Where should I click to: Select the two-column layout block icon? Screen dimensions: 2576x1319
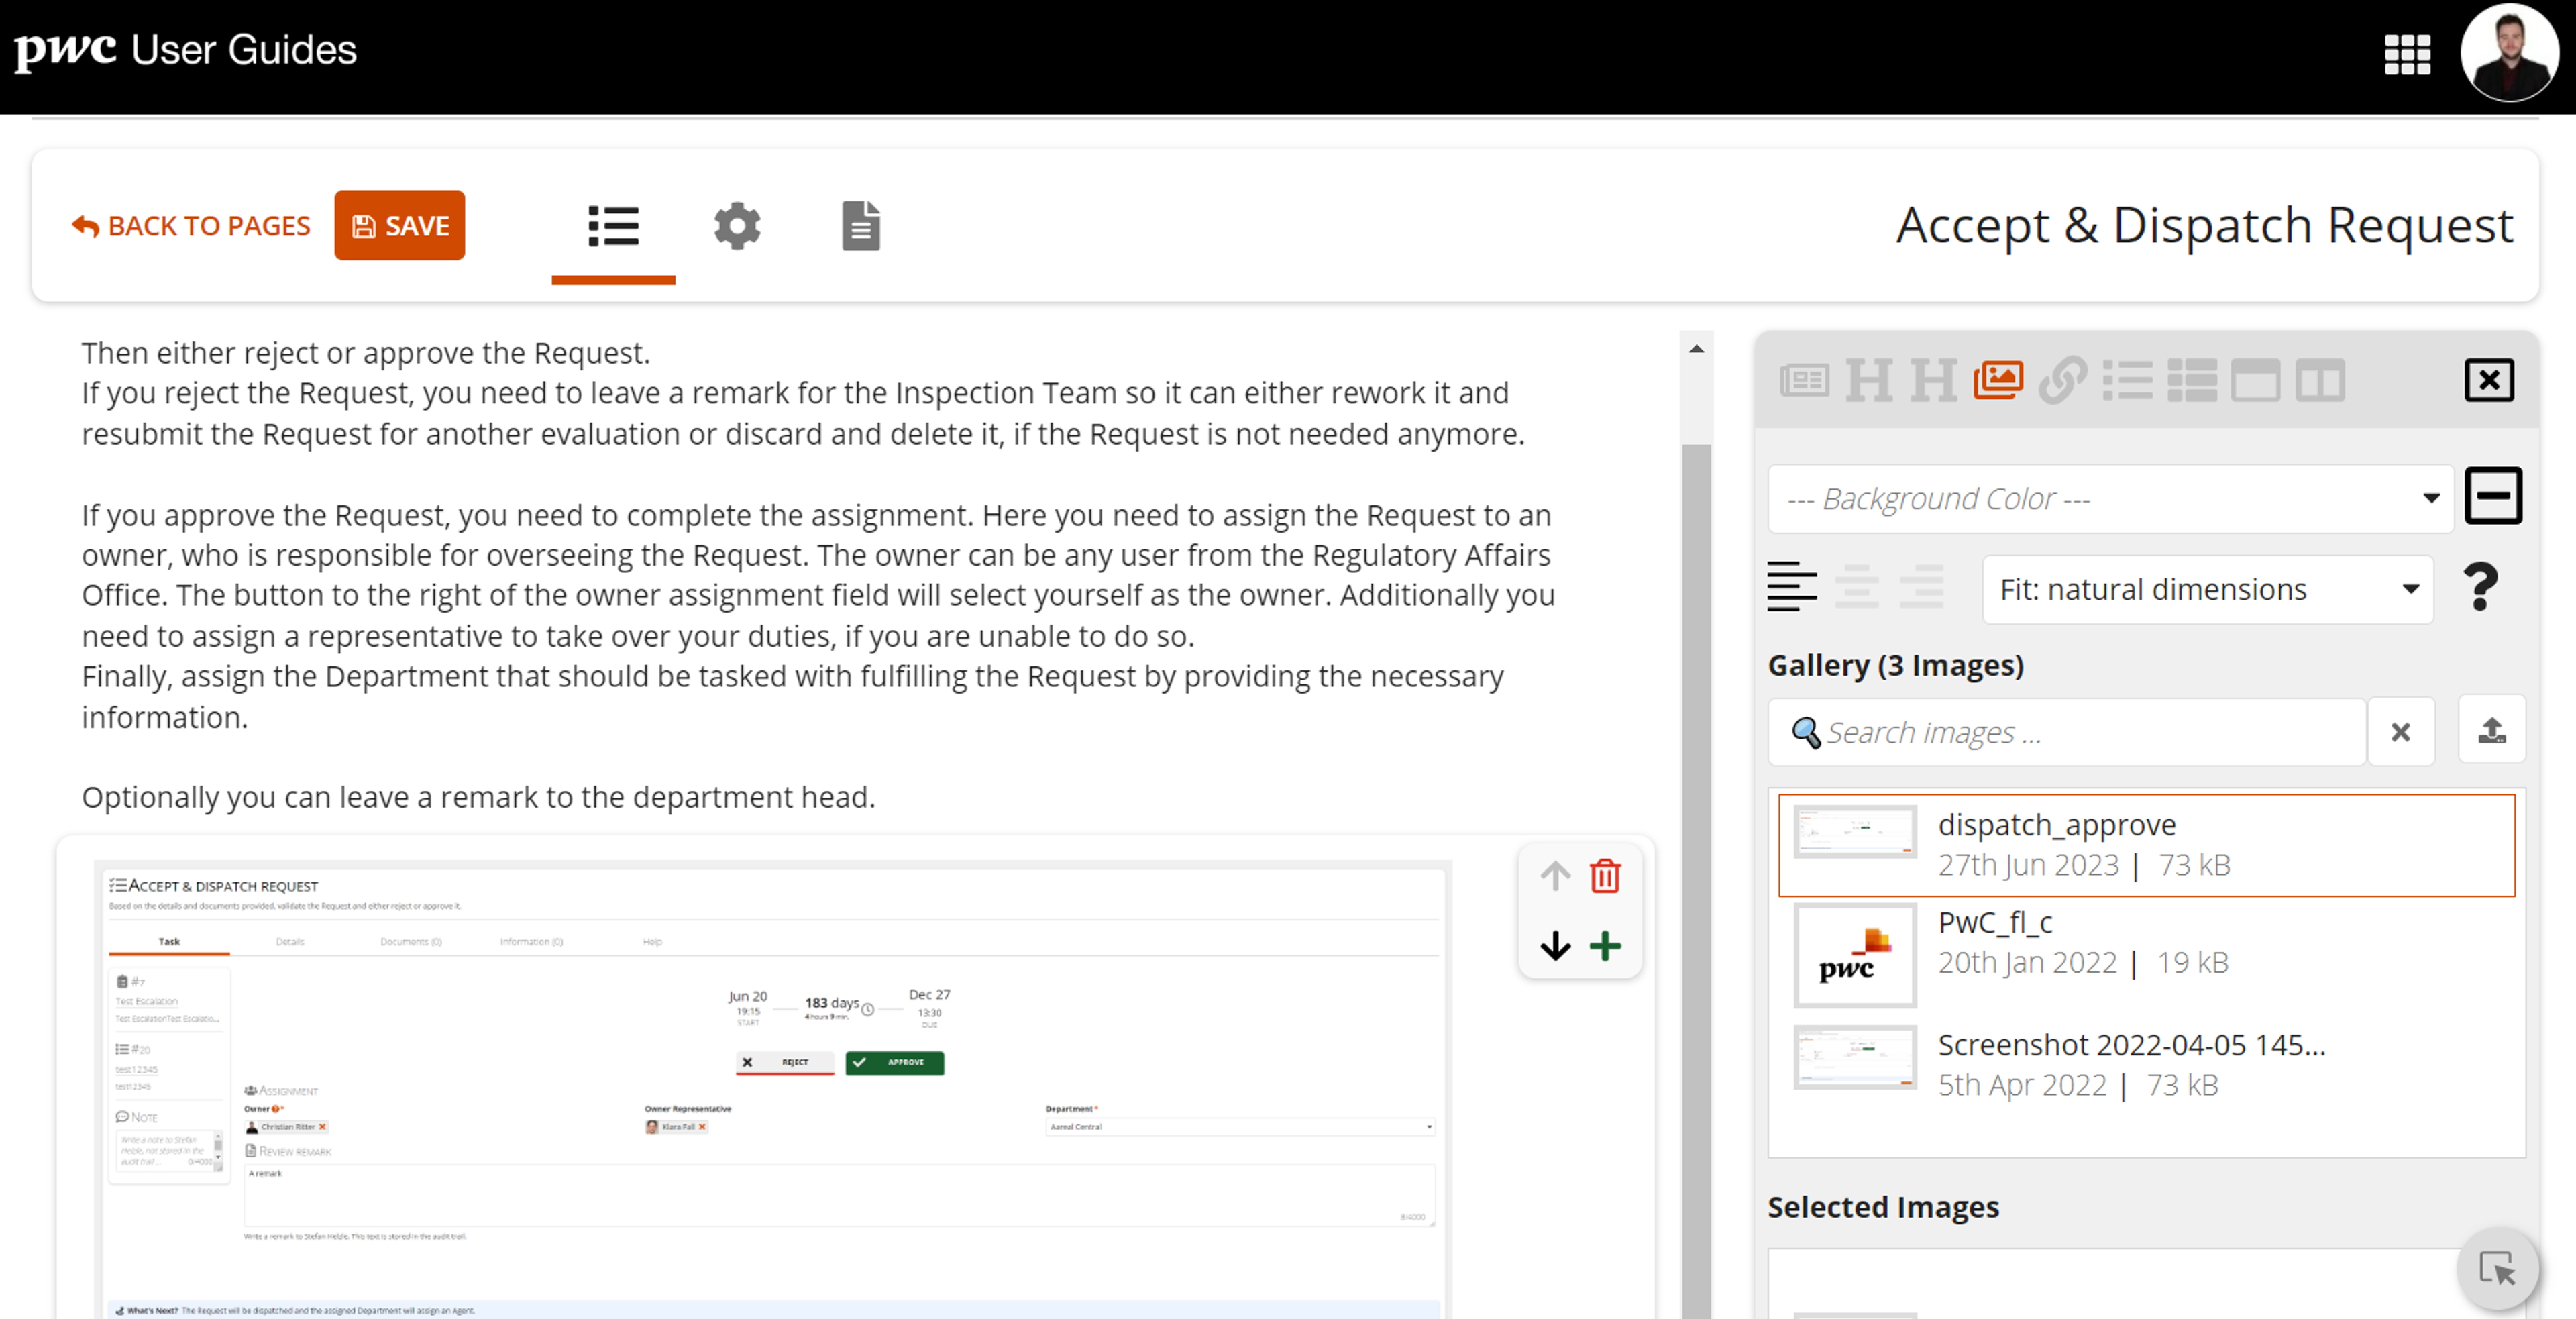tap(2320, 380)
